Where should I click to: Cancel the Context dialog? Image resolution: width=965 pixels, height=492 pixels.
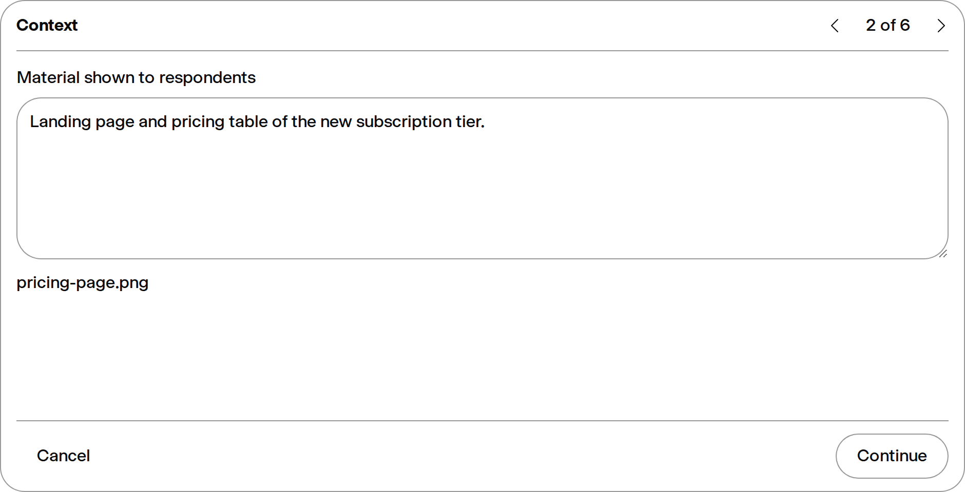63,456
